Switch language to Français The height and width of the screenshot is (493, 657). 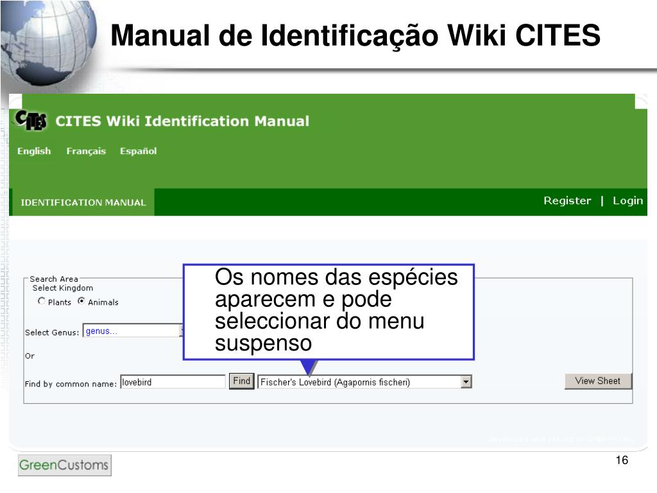point(86,151)
